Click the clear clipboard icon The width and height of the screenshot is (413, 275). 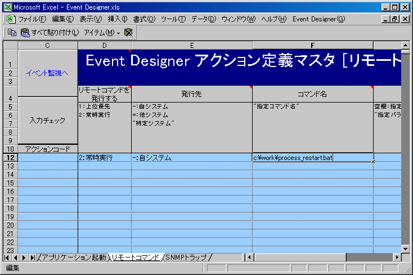click(128, 33)
